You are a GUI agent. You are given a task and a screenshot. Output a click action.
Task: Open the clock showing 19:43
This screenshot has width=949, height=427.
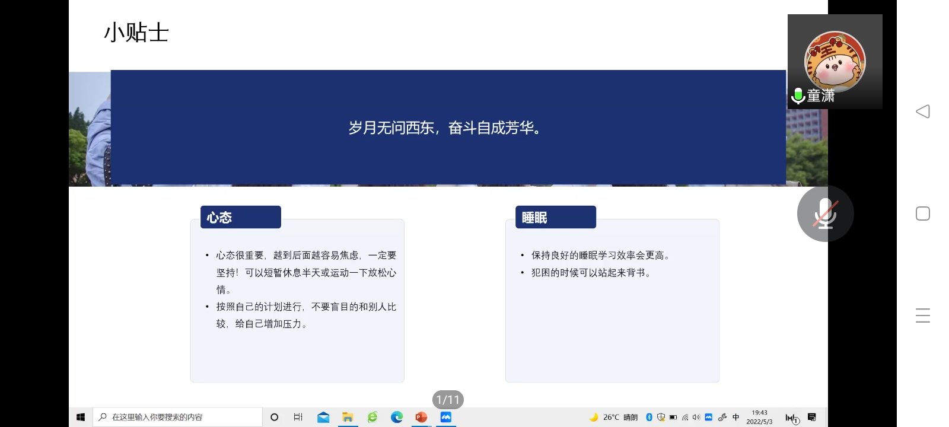click(x=759, y=418)
